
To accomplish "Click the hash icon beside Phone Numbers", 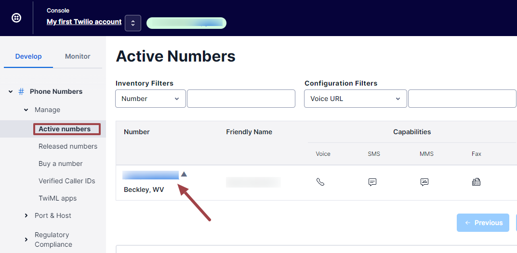I will click(x=21, y=91).
